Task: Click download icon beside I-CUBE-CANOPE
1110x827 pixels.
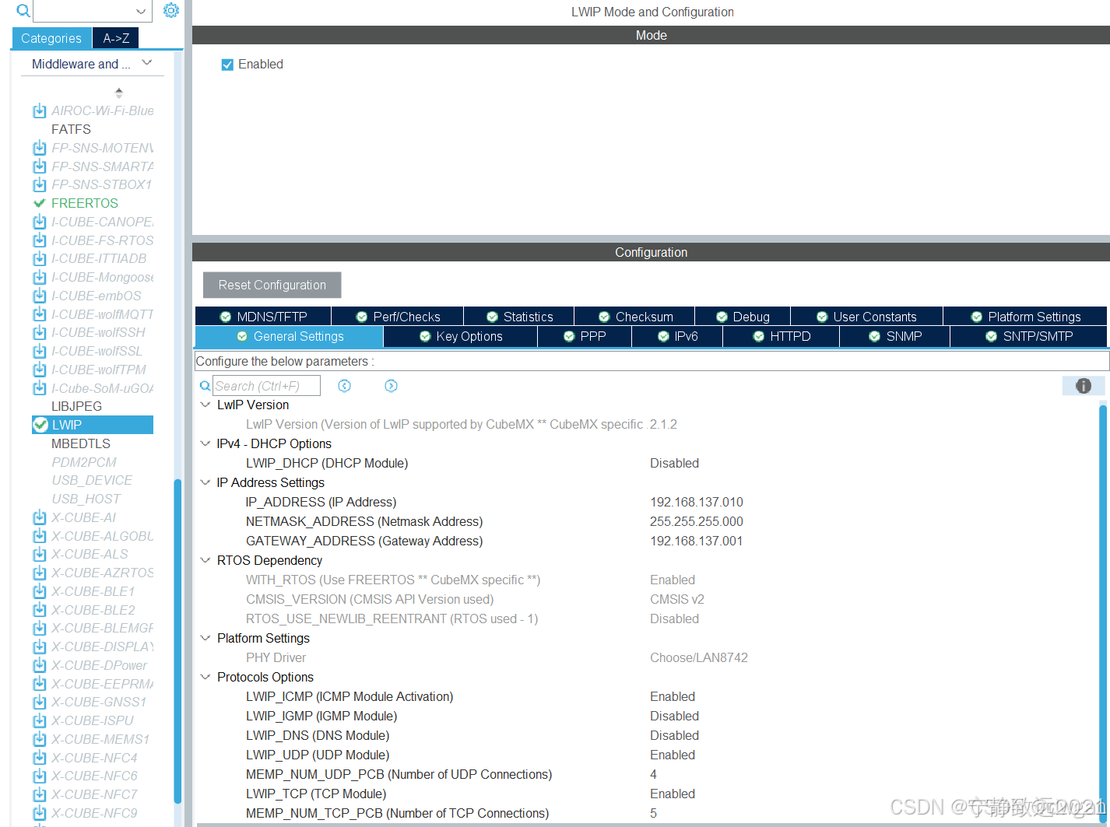Action: click(x=40, y=222)
